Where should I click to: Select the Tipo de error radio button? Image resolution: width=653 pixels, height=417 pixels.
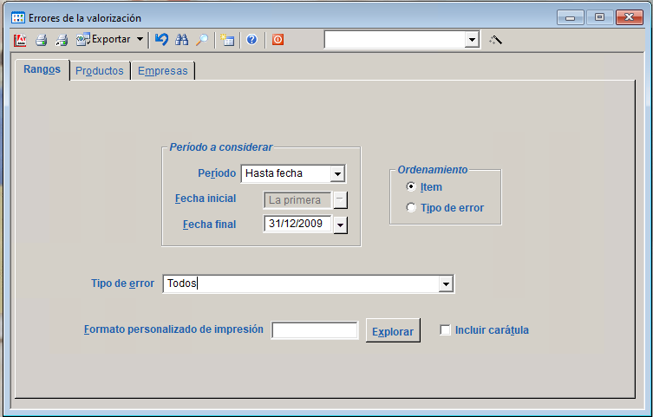pyautogui.click(x=411, y=208)
